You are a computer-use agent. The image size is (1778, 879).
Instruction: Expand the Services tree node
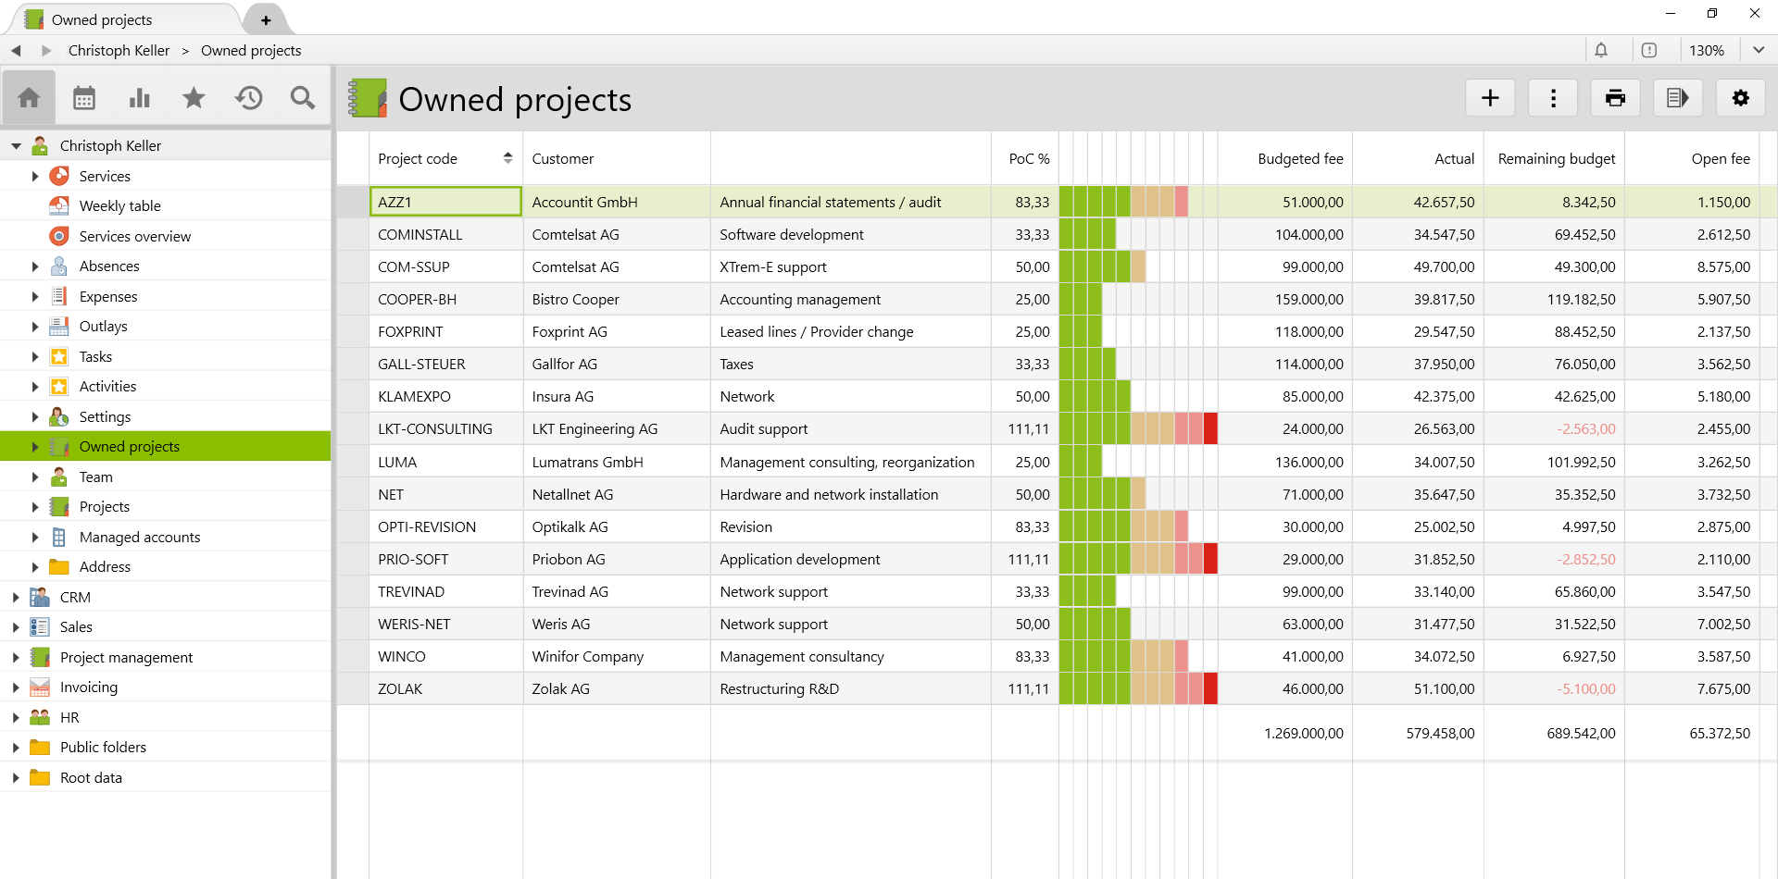[x=35, y=176]
